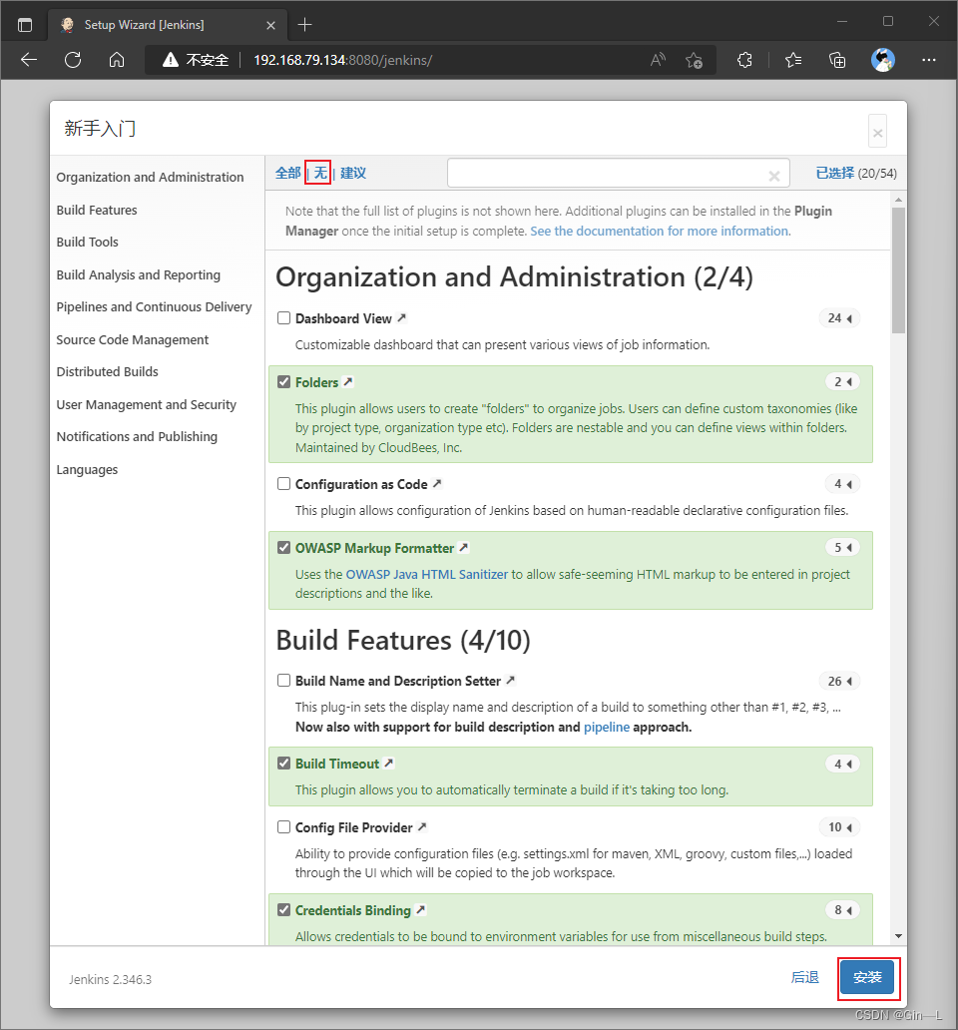Close the Setup Wizard tab
Image resolution: width=958 pixels, height=1030 pixels.
[x=270, y=26]
